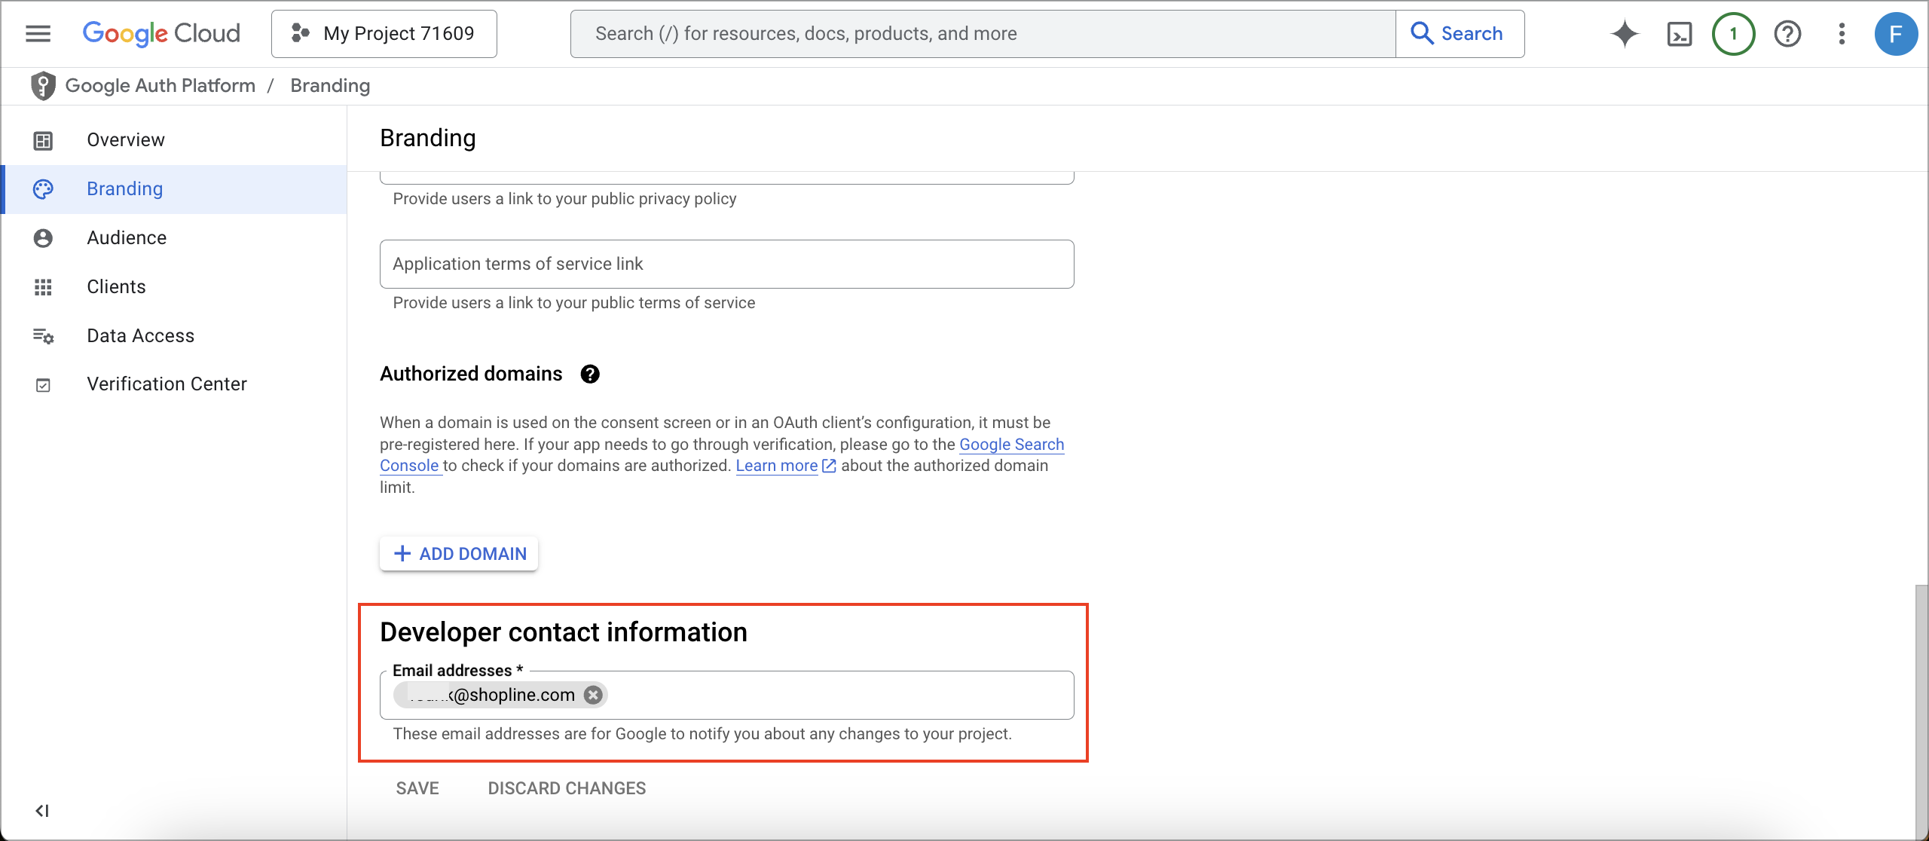Click the Branding breadcrumb text
The image size is (1929, 841).
coord(330,86)
